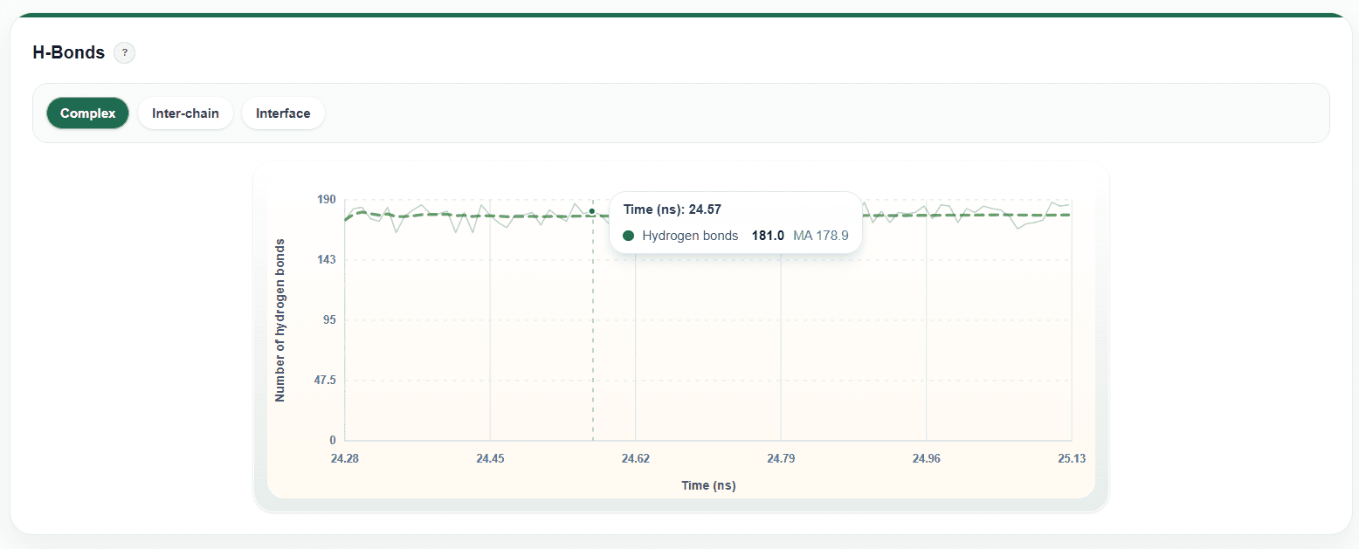Open the H-Bonds help question mark icon
Screen dimensions: 1359x549
pyautogui.click(x=125, y=52)
